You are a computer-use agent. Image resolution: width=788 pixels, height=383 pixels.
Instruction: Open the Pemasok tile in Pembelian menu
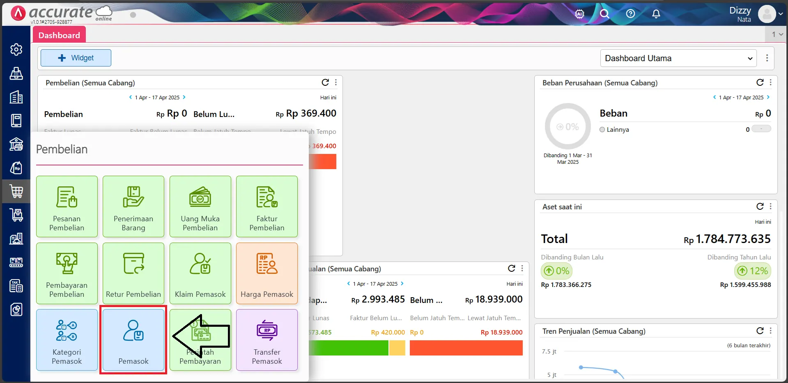pyautogui.click(x=133, y=340)
